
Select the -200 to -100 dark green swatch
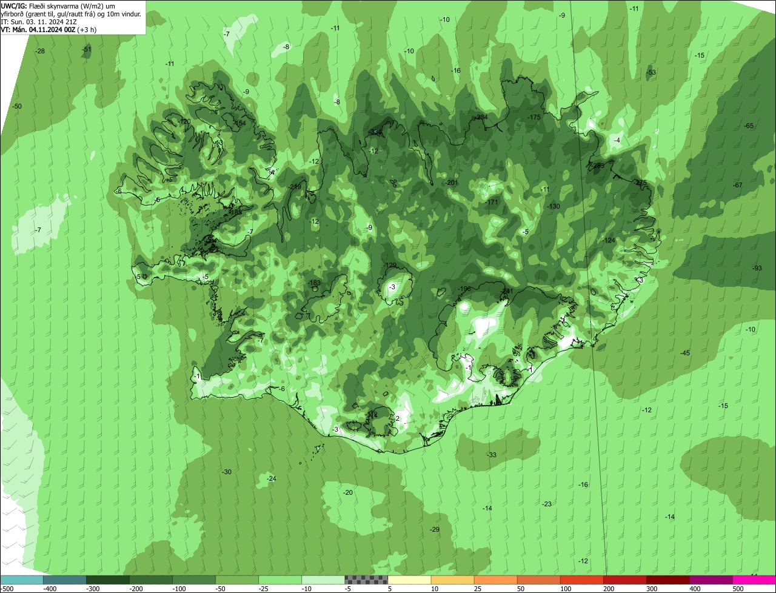click(x=150, y=580)
